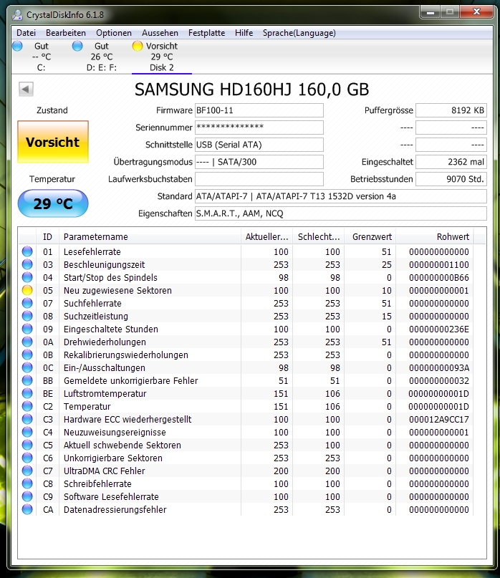Open the Optionen menu

114,33
